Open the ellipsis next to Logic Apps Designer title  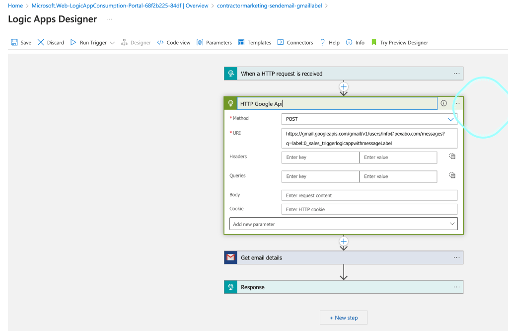click(110, 19)
